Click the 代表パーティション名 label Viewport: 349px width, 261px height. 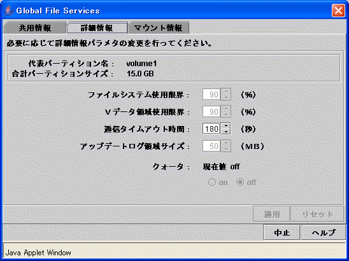pyautogui.click(x=71, y=64)
